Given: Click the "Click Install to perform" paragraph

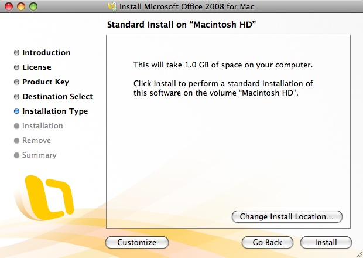Looking at the screenshot, I should [223, 89].
